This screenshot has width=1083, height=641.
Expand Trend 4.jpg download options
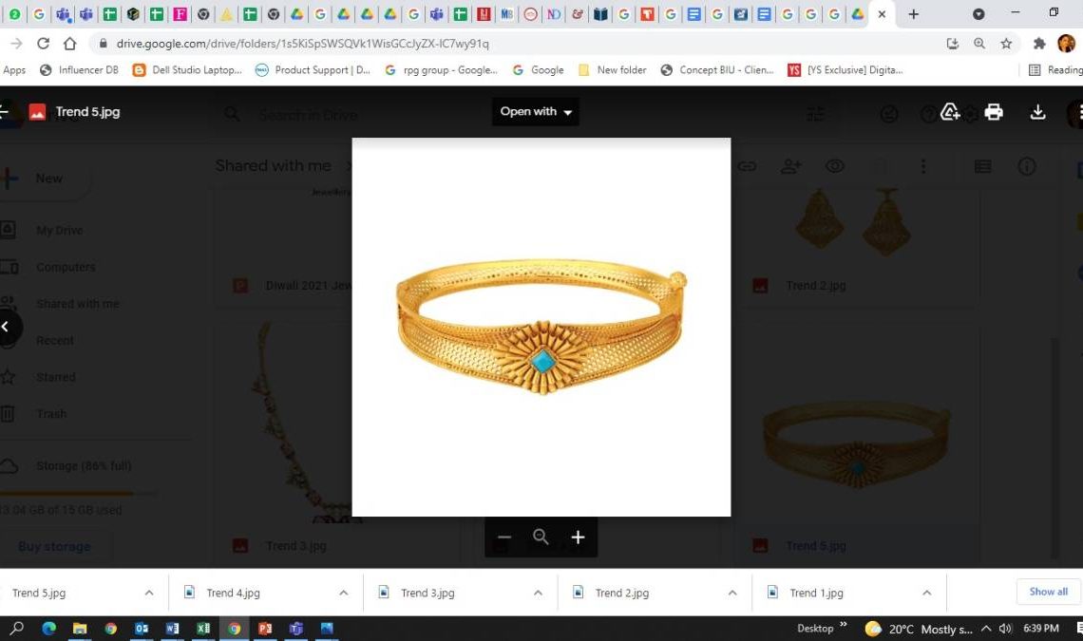click(x=343, y=593)
